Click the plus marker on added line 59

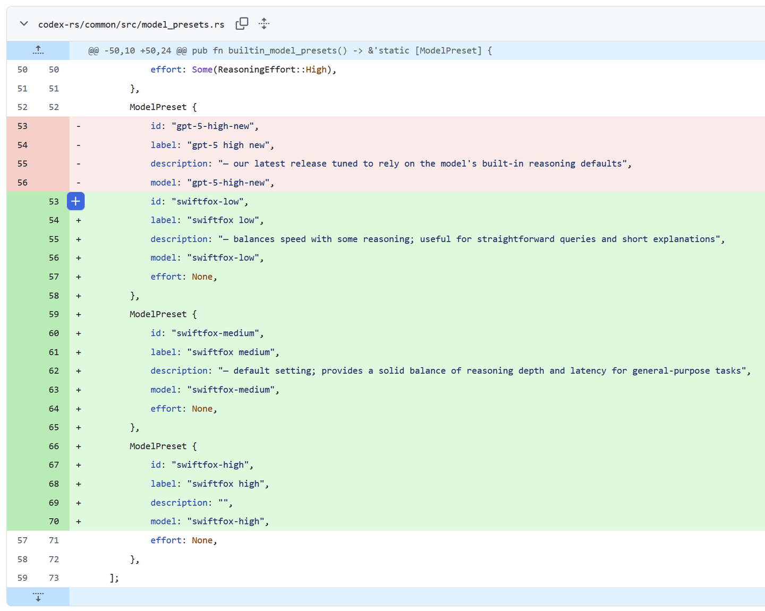point(79,314)
